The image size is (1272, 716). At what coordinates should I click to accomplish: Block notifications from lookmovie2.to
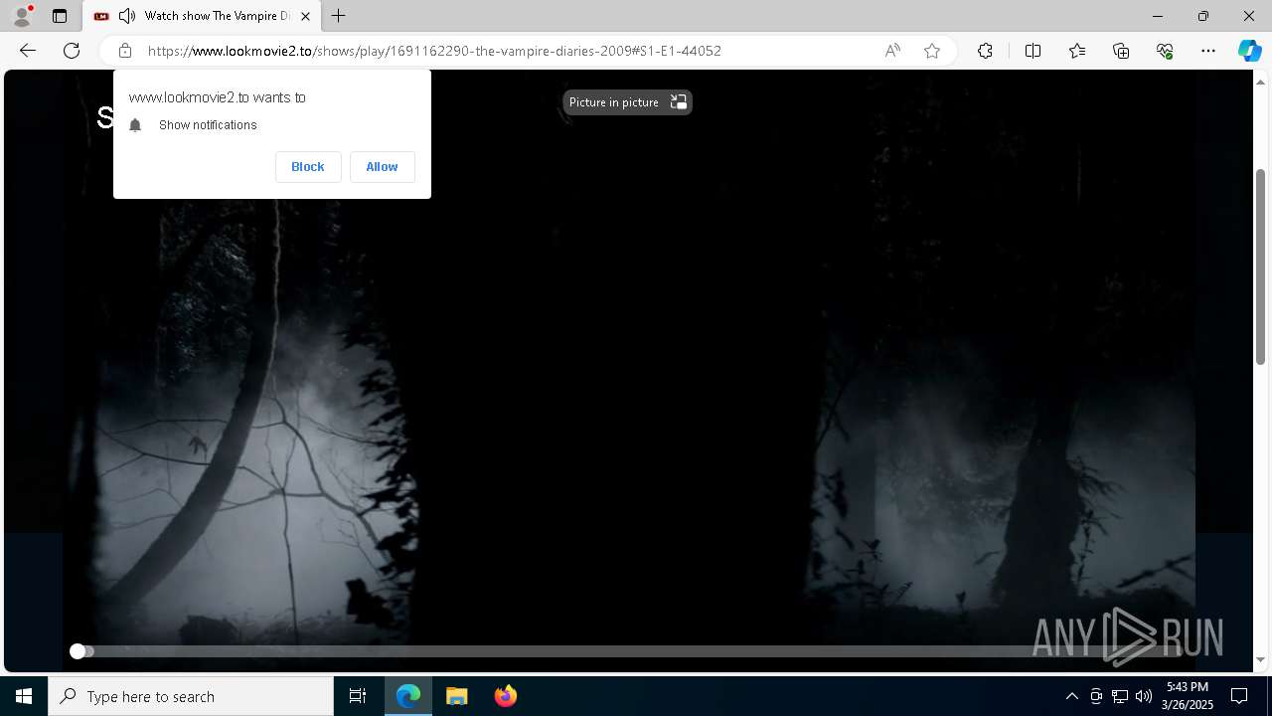point(308,167)
